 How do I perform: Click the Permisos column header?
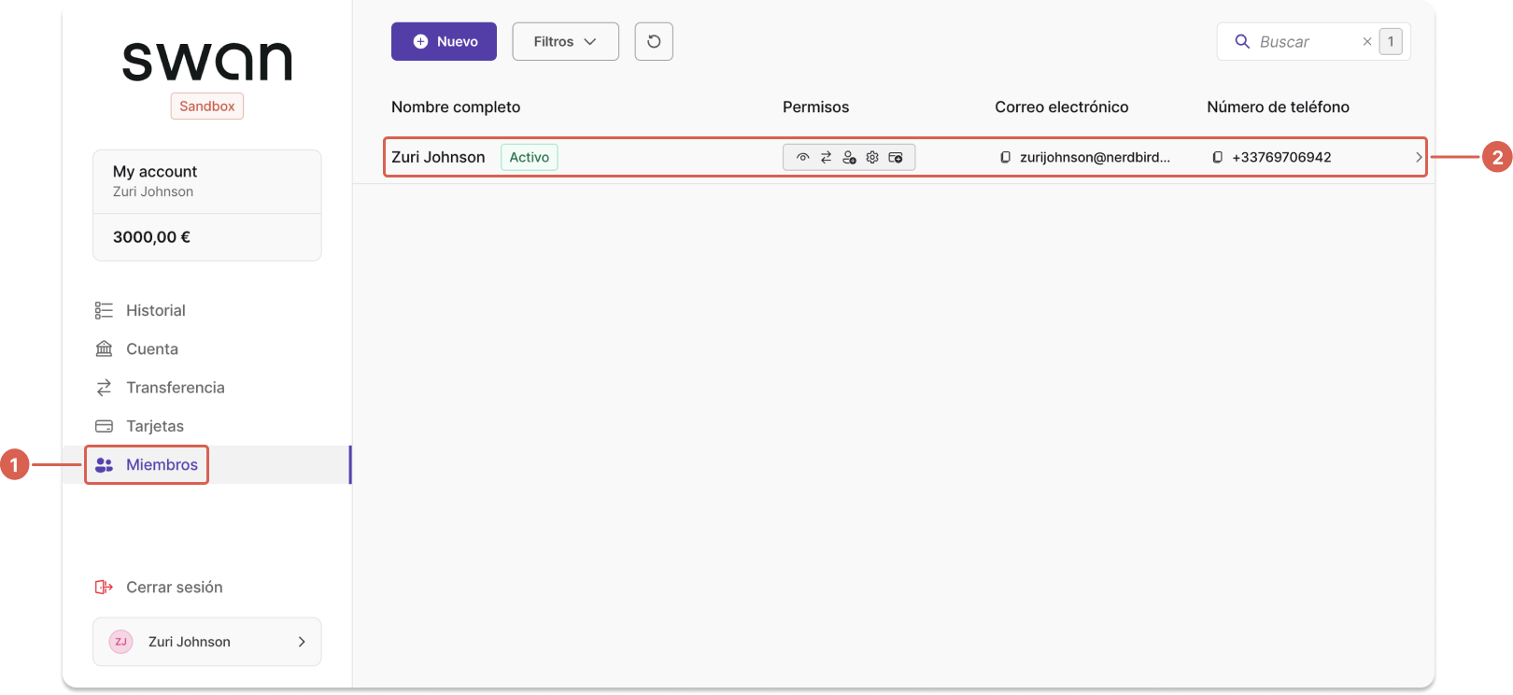[x=815, y=106]
